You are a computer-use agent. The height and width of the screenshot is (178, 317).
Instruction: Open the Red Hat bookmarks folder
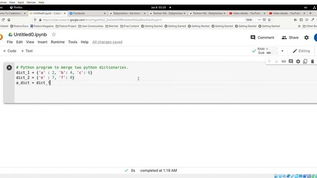(112, 26)
